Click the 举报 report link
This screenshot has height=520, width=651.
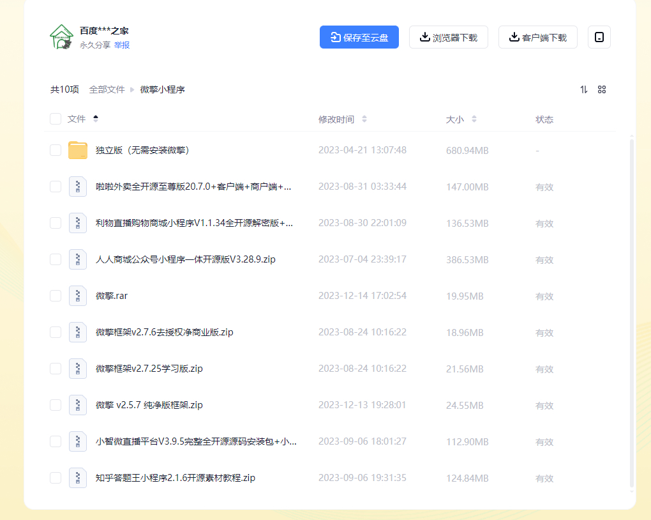122,45
